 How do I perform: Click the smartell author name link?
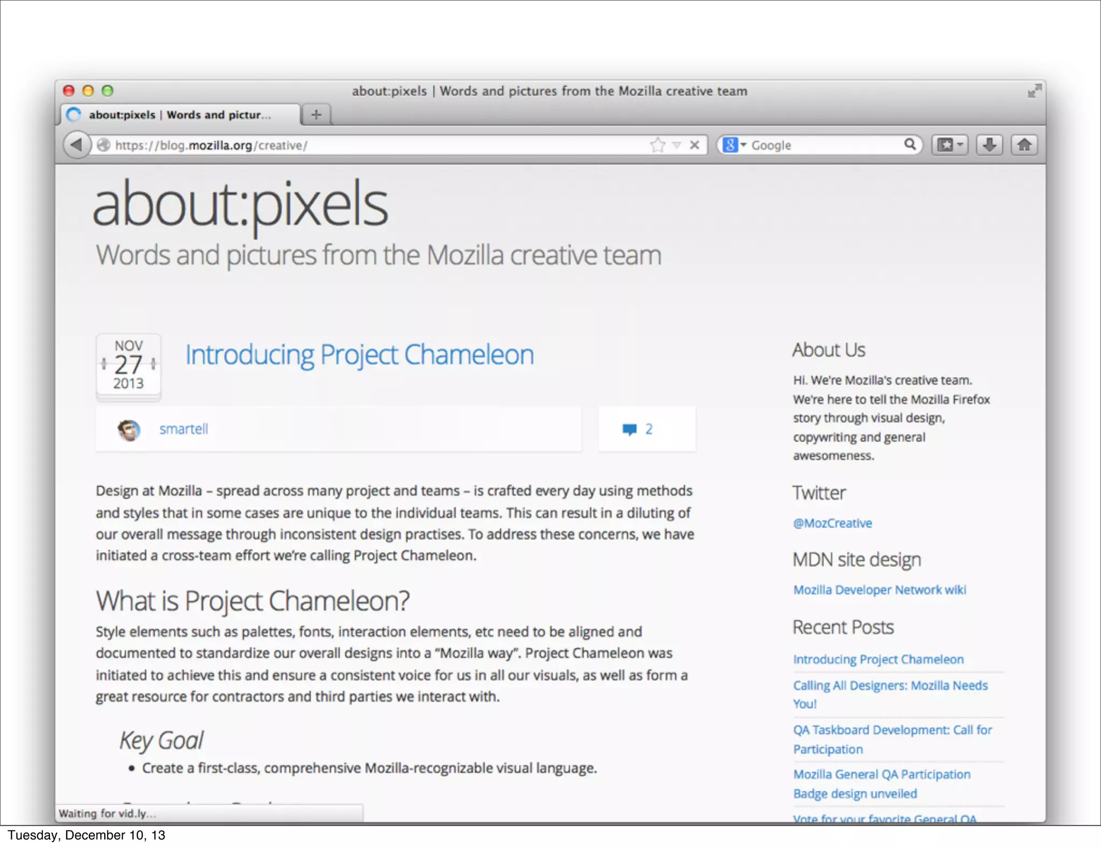[x=183, y=429]
